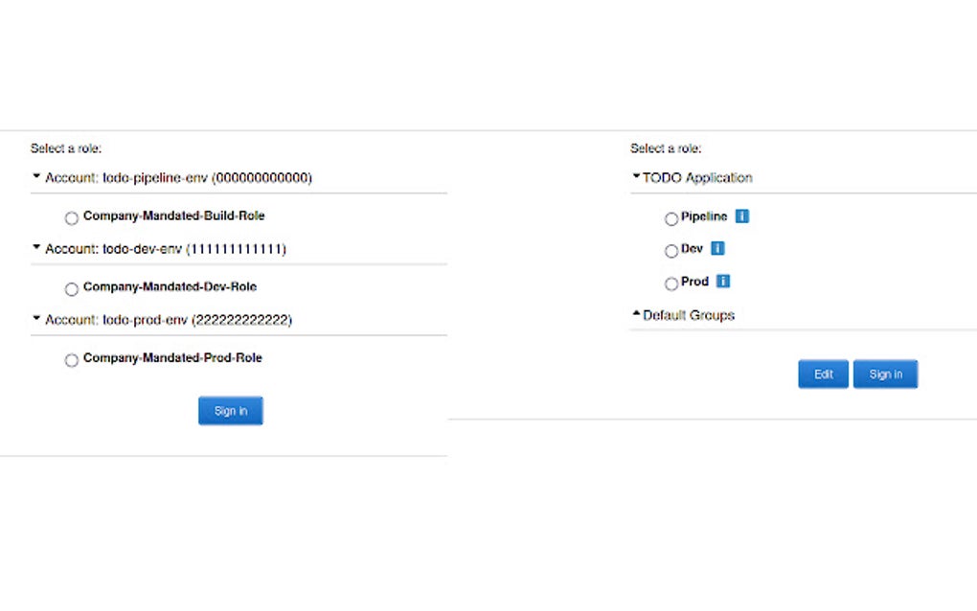The width and height of the screenshot is (977, 611).
Task: View info for the Prod role
Action: pos(724,282)
